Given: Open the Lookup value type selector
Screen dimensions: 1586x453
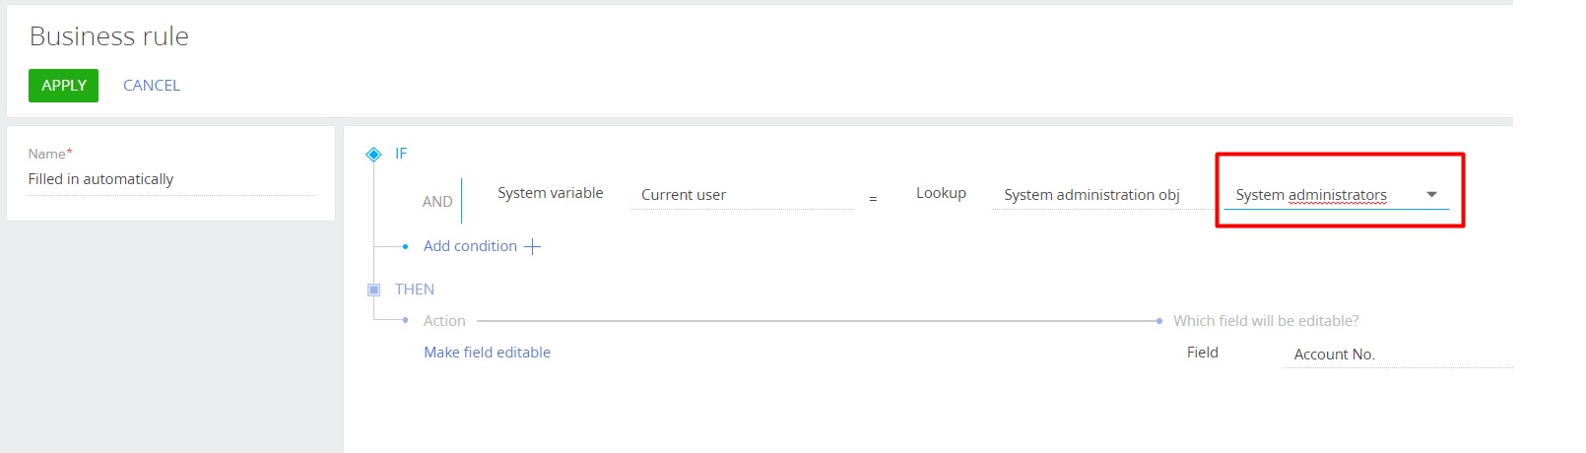Looking at the screenshot, I should [941, 193].
